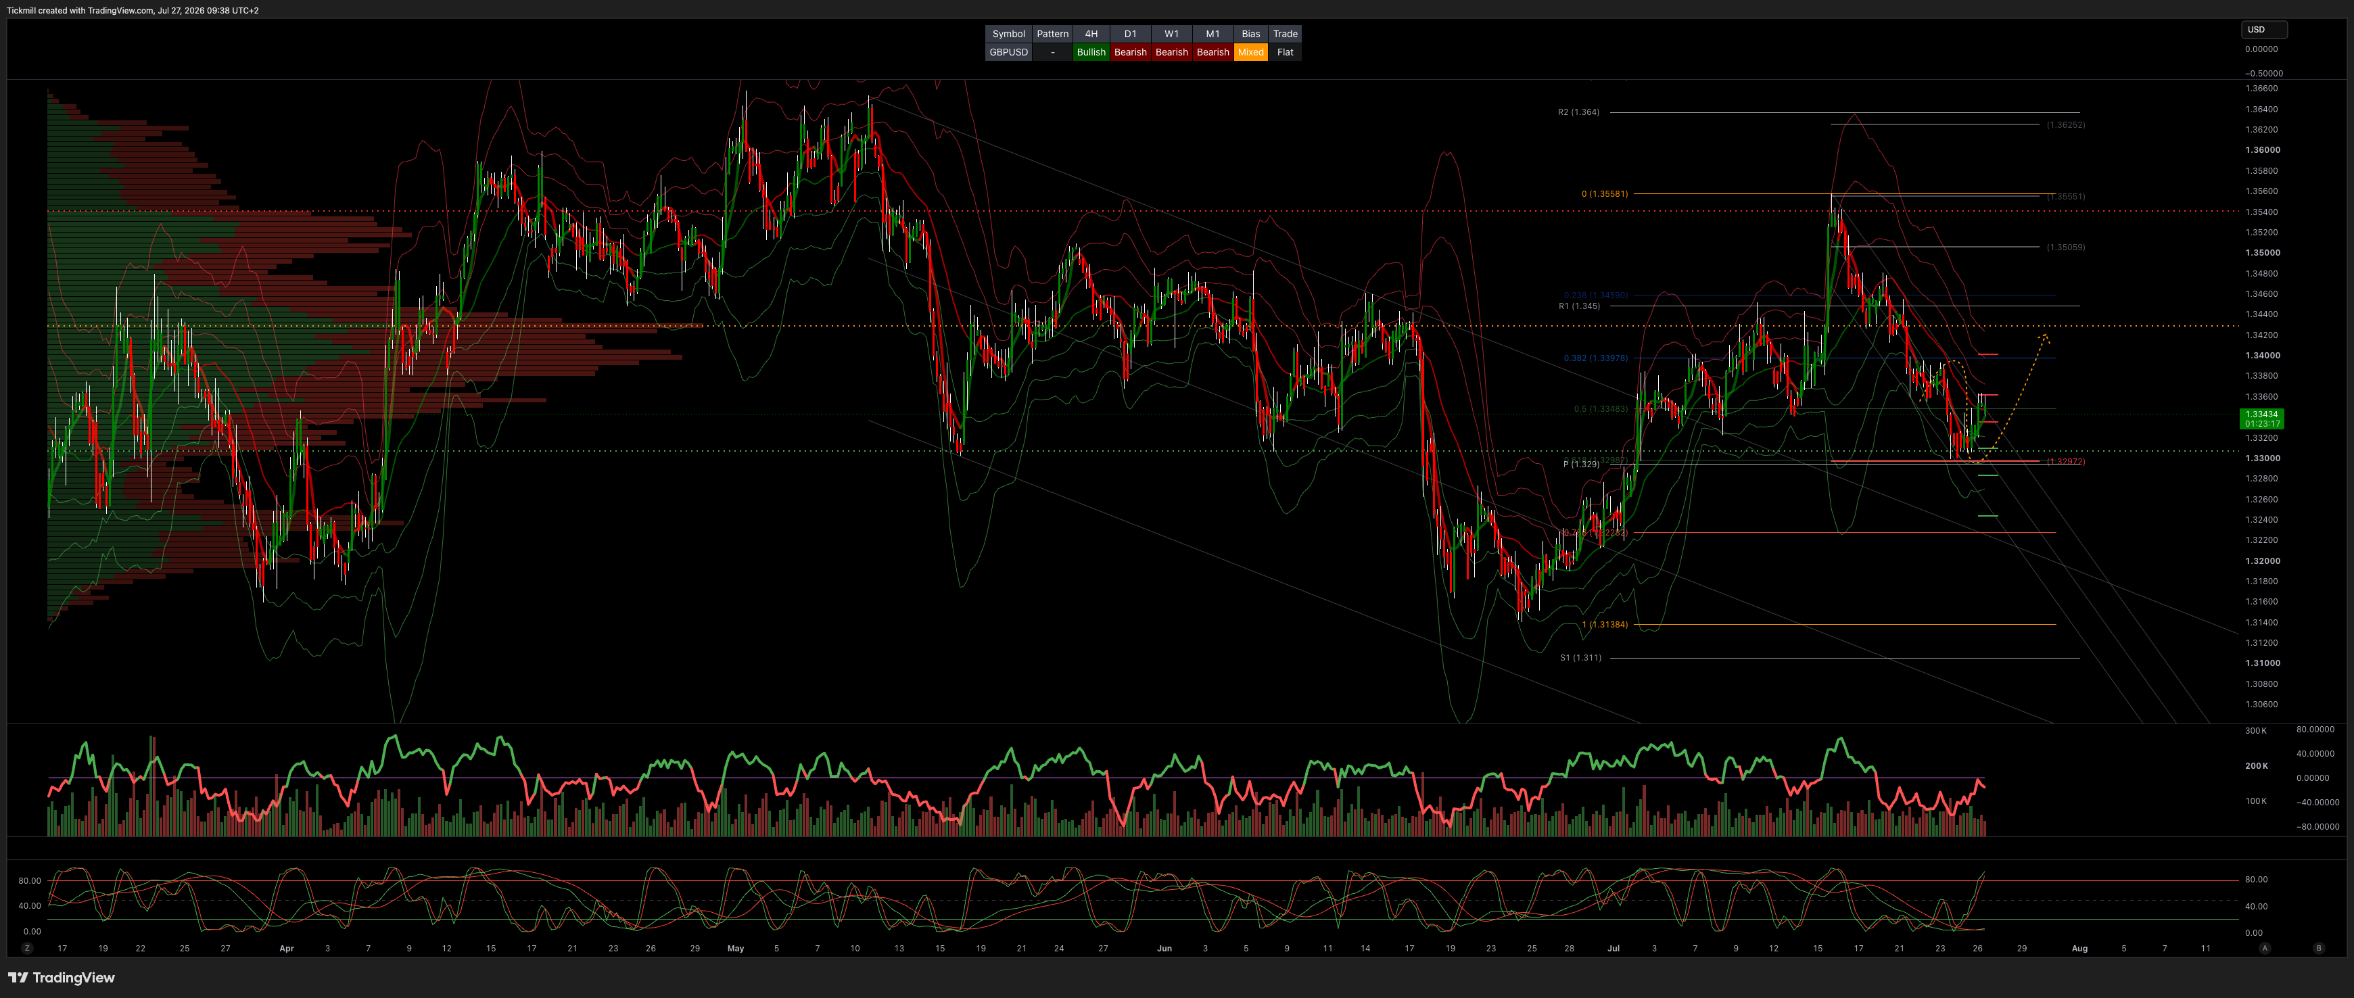This screenshot has height=998, width=2354.
Task: Click the 1.36000 price axis label
Action: 2263,150
